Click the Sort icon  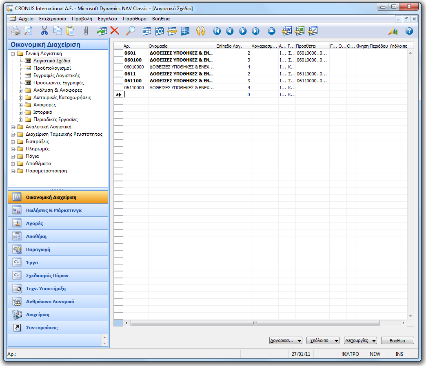(201, 31)
